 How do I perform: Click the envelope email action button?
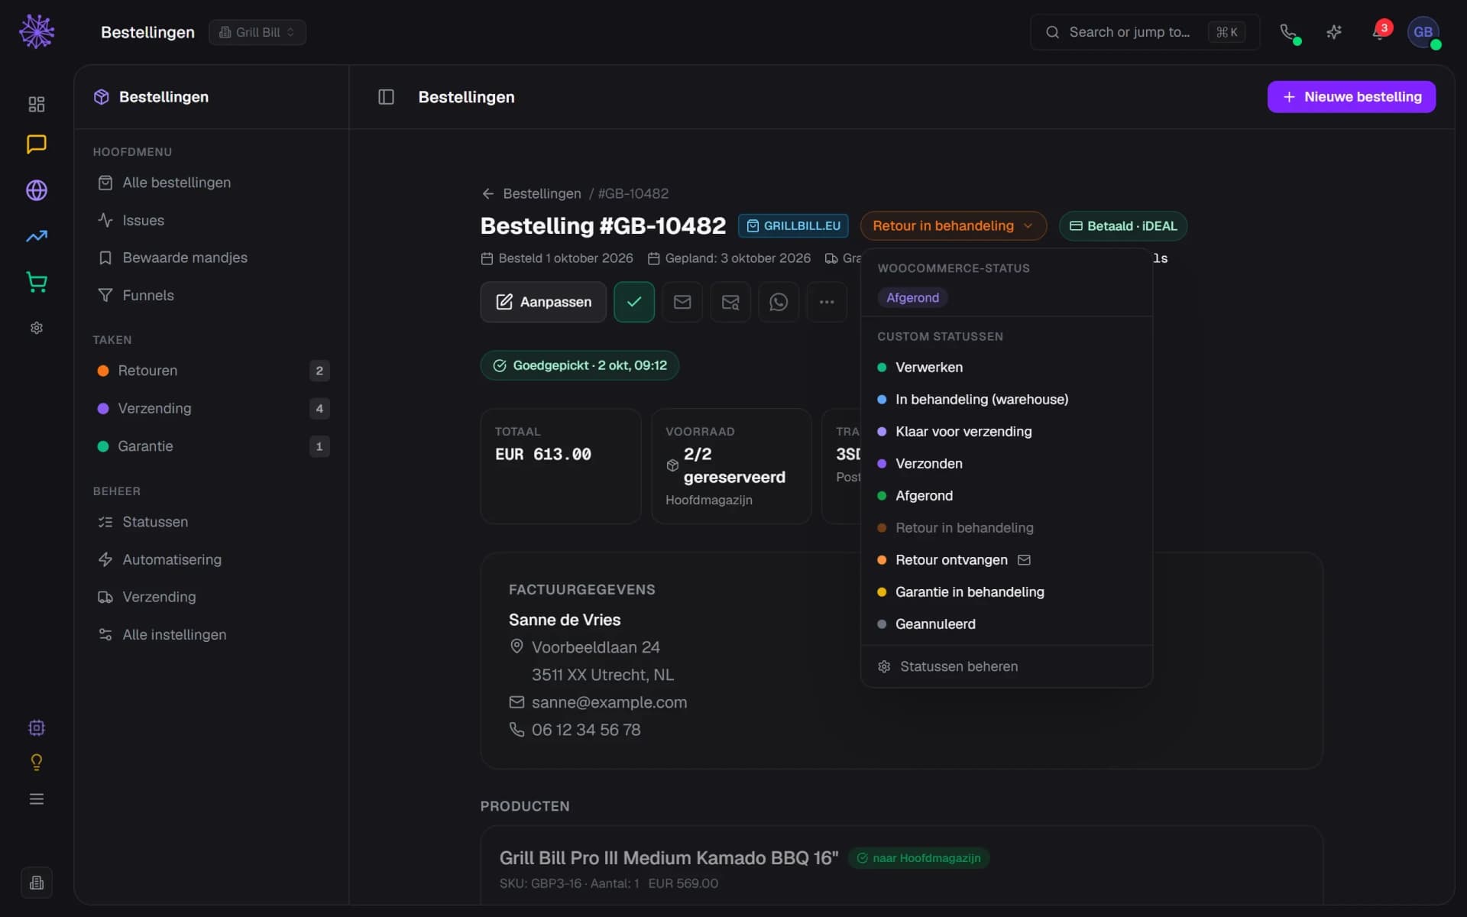coord(682,302)
